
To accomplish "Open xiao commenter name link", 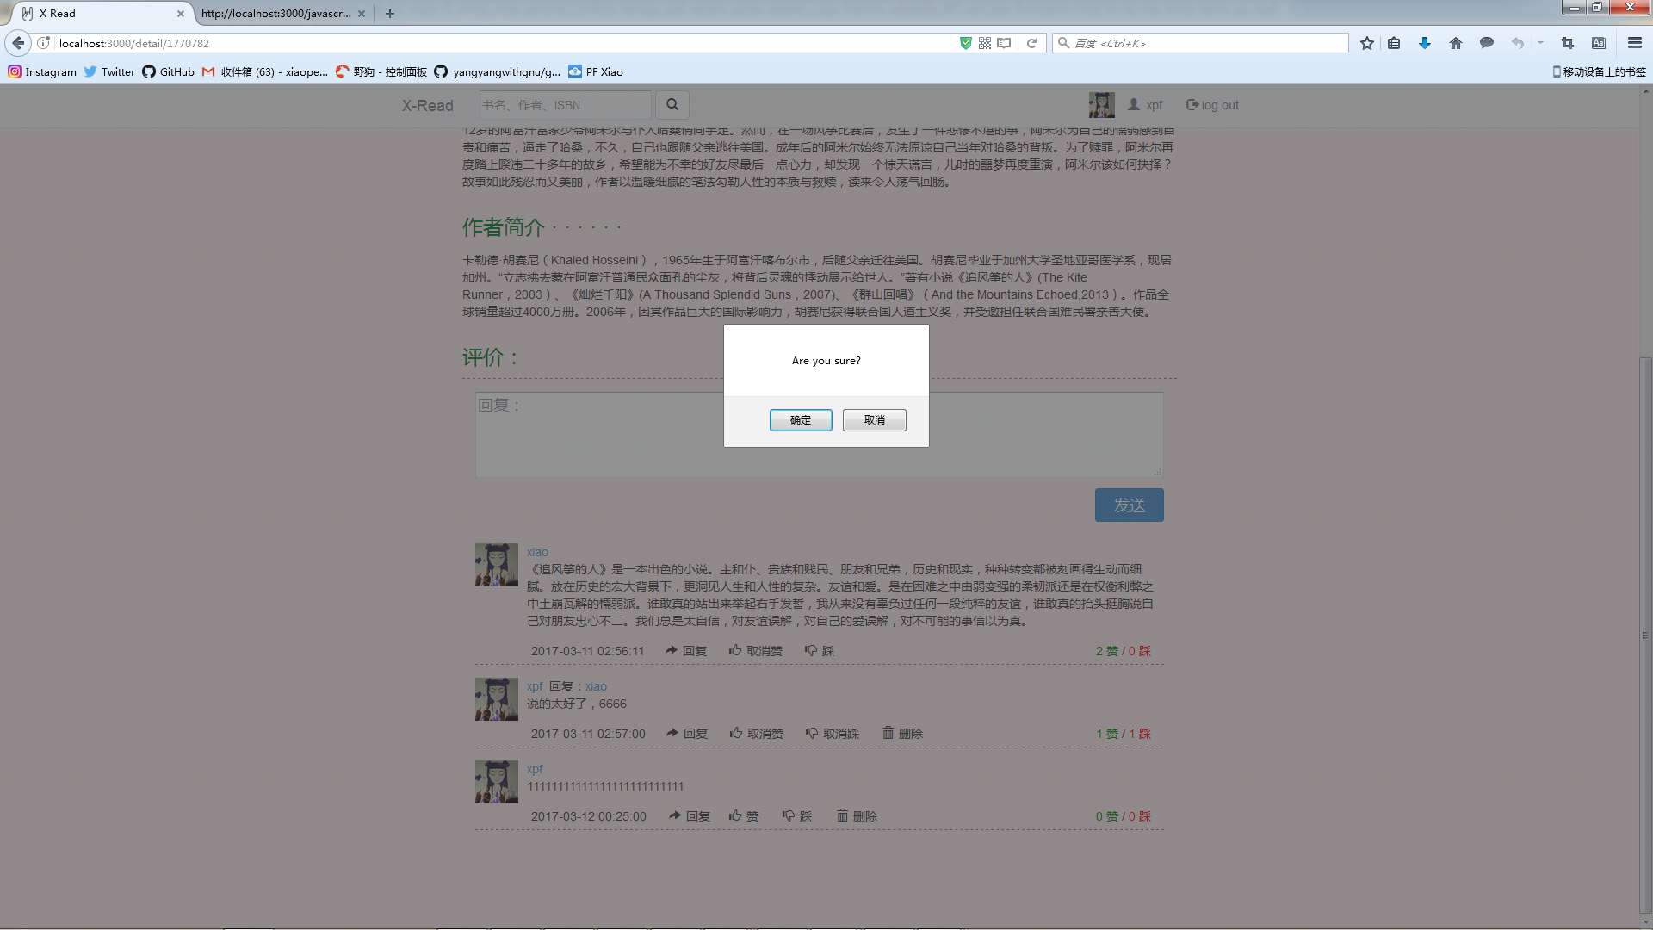I will (537, 552).
